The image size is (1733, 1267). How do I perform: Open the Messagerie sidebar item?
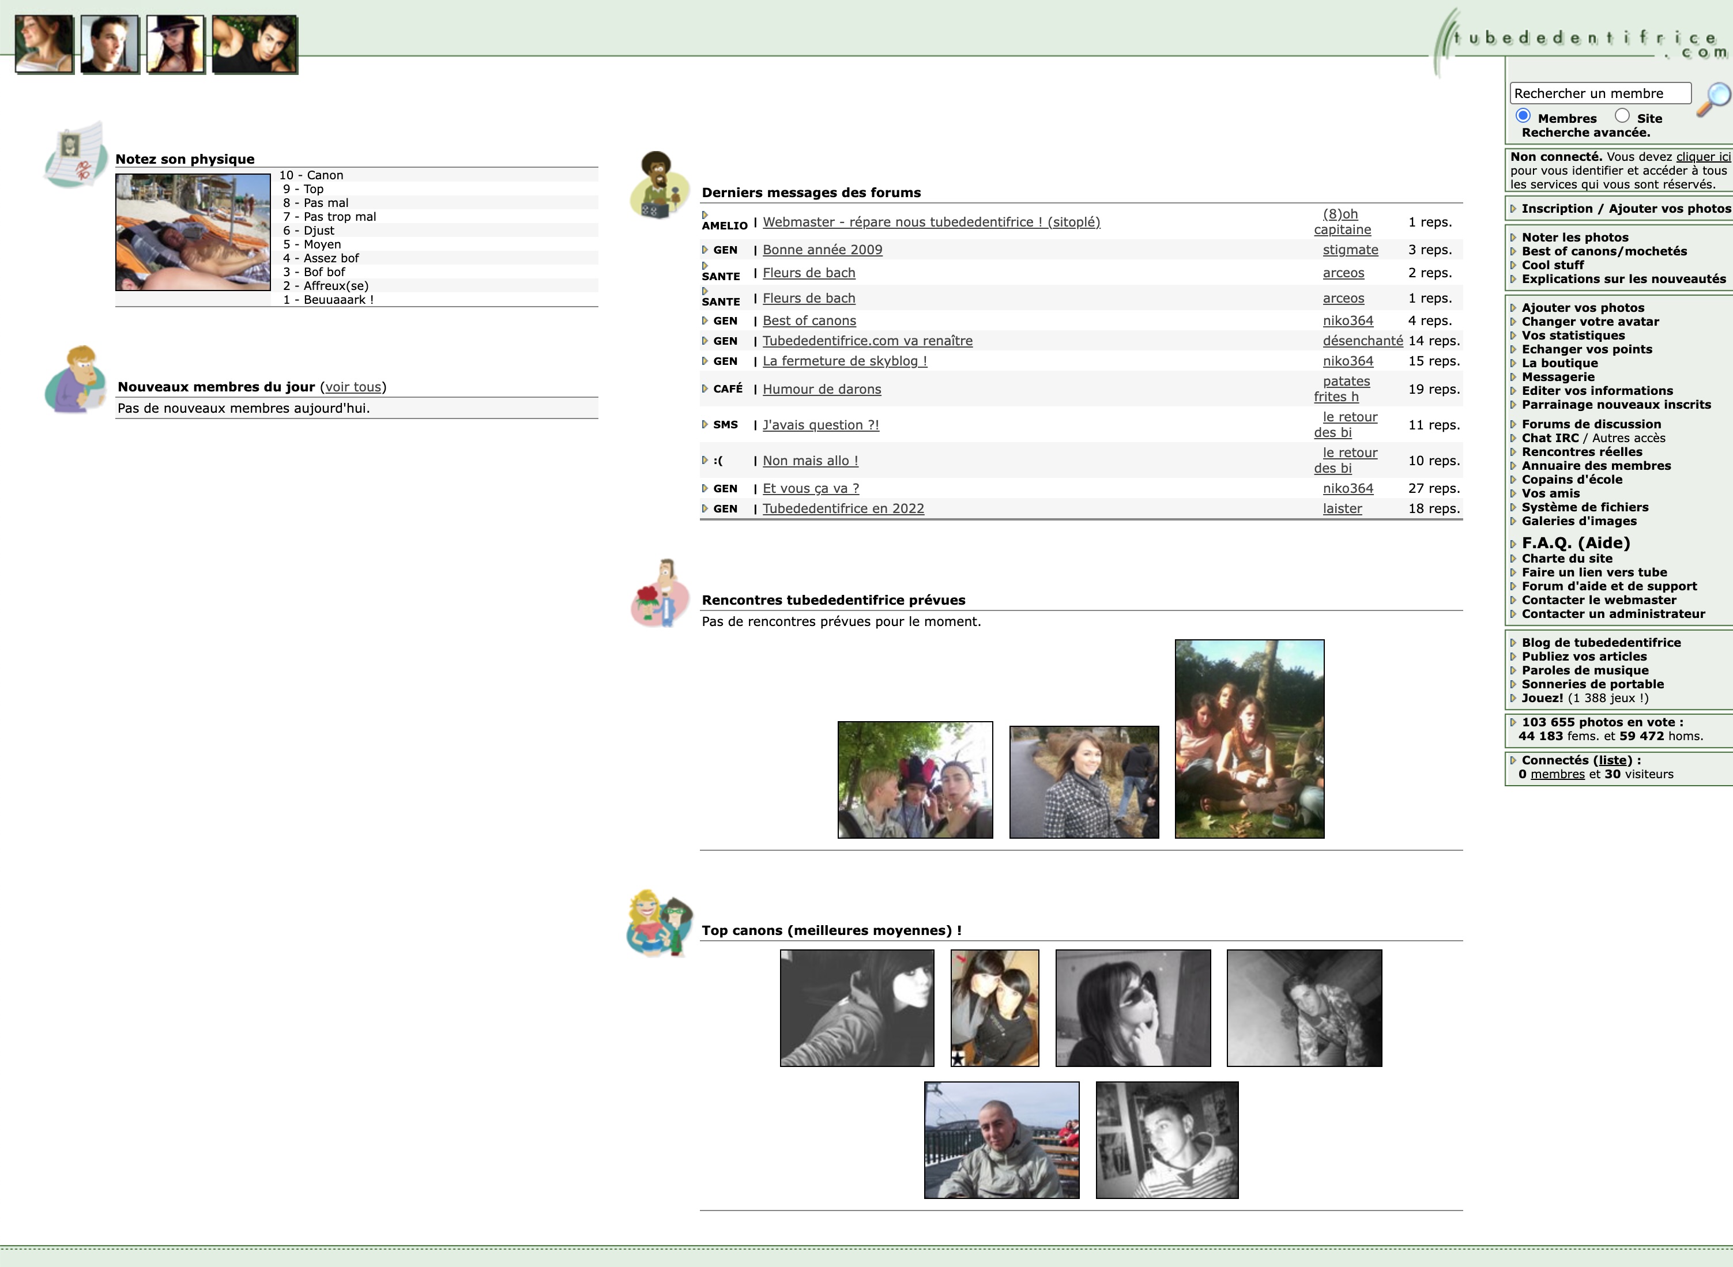[x=1557, y=376]
